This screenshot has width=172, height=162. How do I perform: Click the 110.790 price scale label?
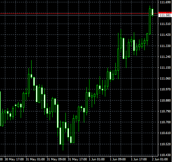pyautogui.click(x=165, y=111)
